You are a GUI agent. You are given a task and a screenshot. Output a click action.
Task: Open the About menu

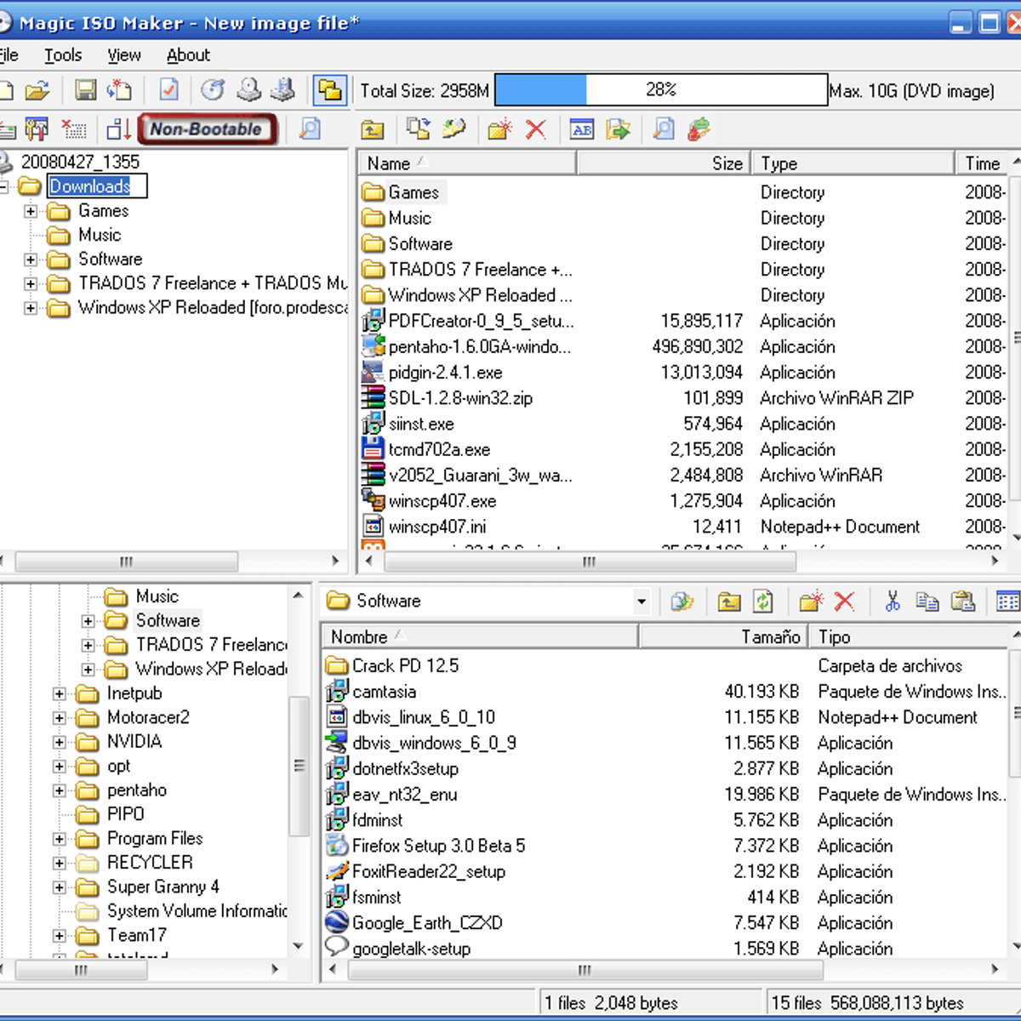[188, 55]
